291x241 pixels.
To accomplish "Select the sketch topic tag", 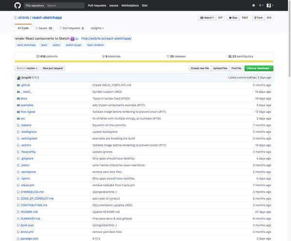I will pos(56,45).
